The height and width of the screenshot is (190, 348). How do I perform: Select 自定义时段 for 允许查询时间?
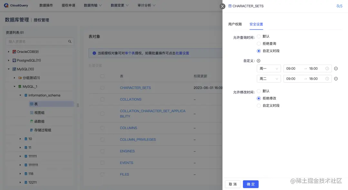tap(259, 51)
